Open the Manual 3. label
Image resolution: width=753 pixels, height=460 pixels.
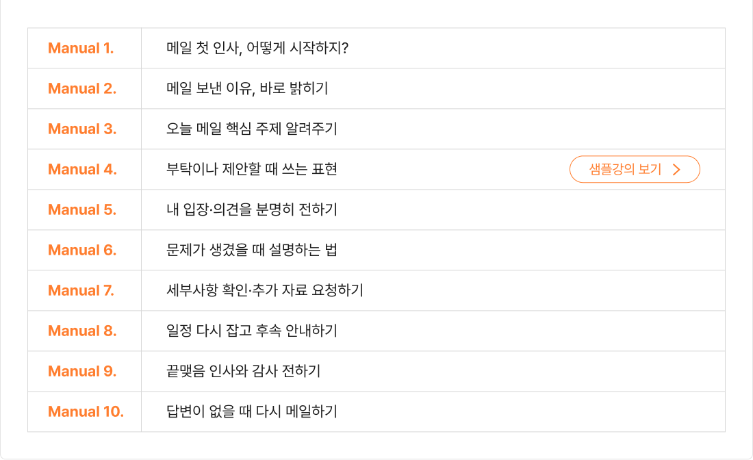[82, 129]
